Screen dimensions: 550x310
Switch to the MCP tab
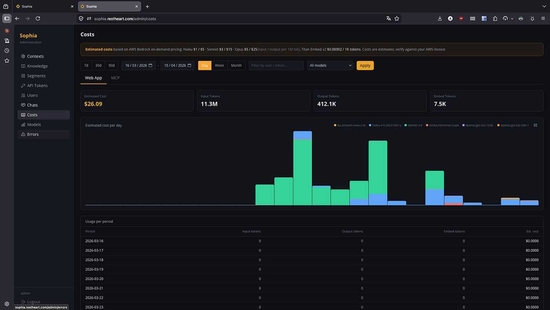115,78
